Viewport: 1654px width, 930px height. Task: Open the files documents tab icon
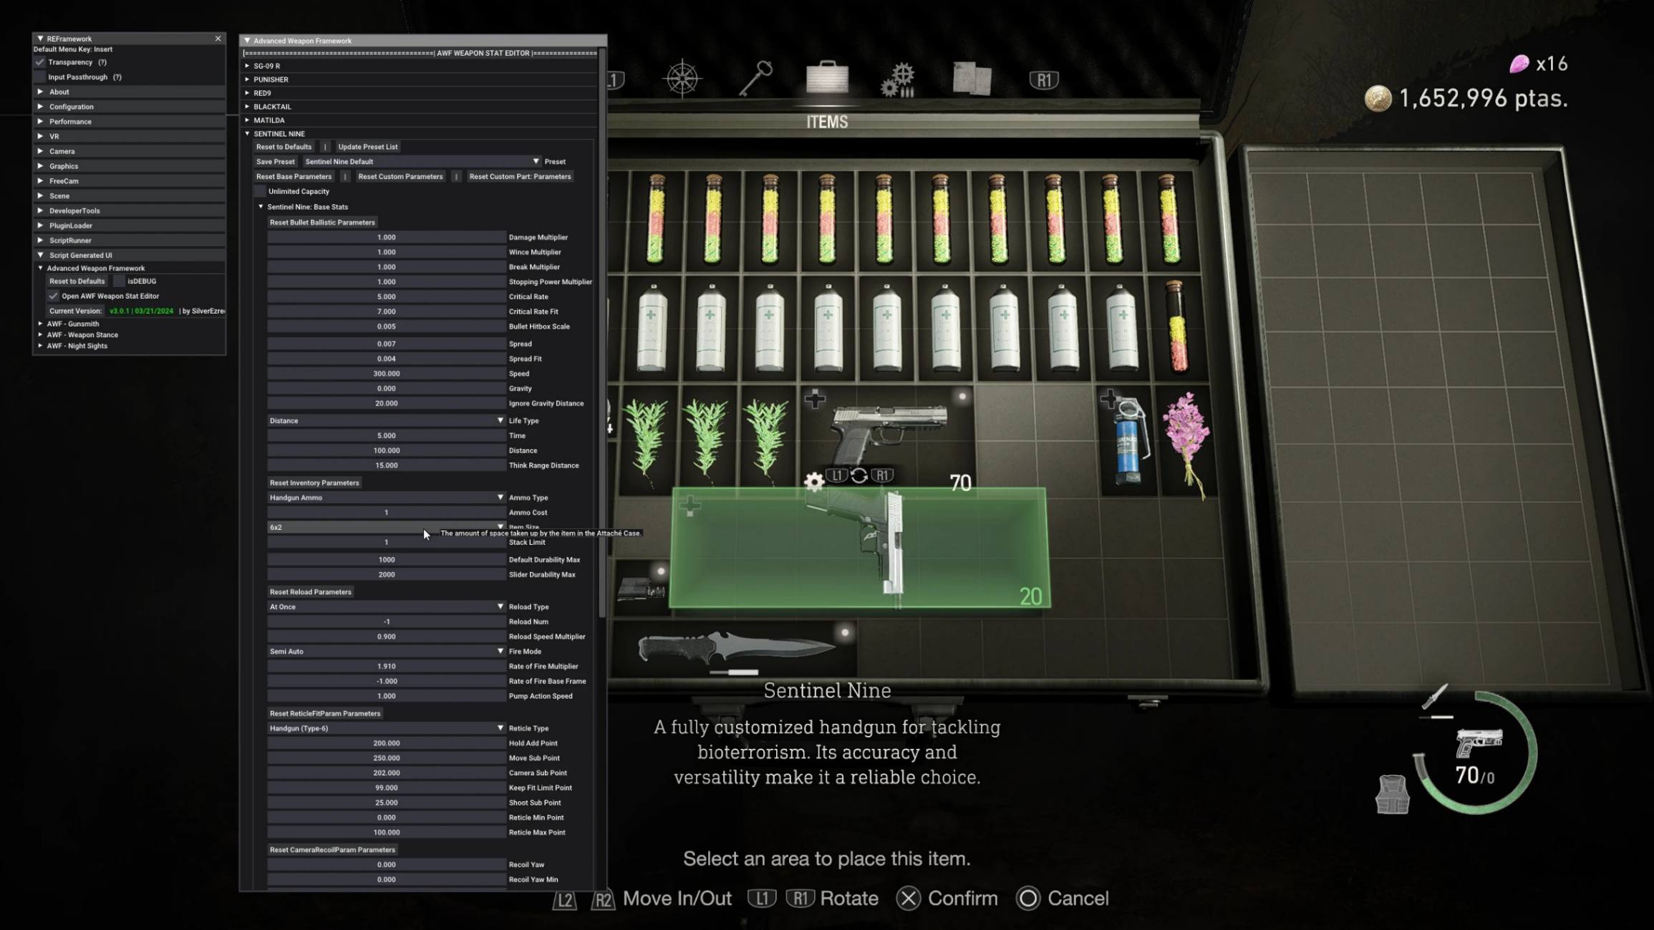pyautogui.click(x=972, y=78)
